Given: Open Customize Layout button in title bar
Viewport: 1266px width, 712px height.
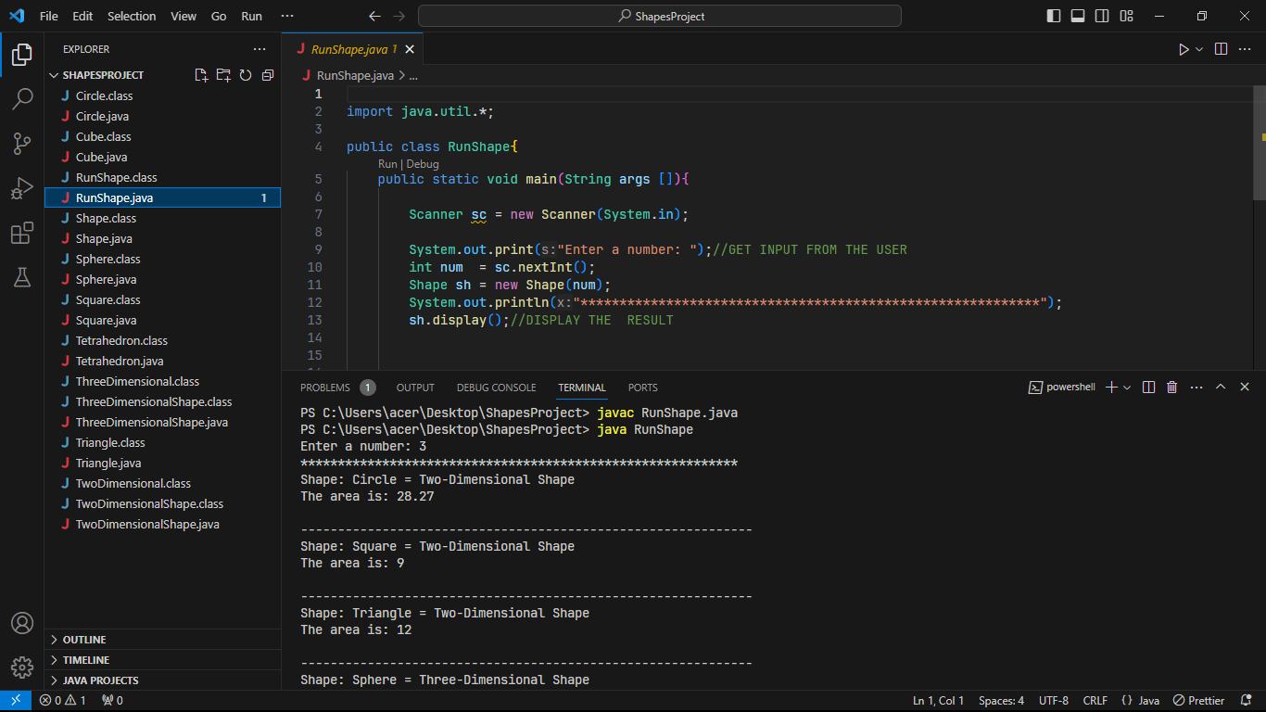Looking at the screenshot, I should point(1126,16).
